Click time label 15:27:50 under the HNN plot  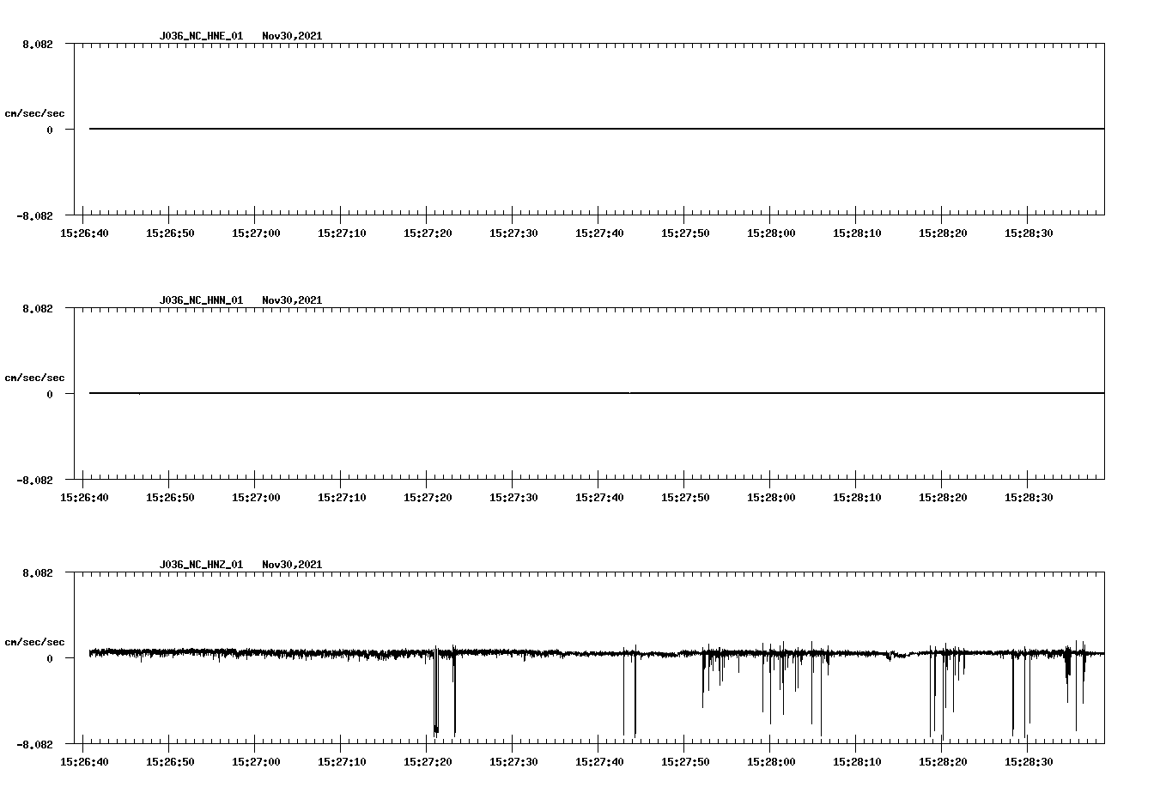point(685,498)
